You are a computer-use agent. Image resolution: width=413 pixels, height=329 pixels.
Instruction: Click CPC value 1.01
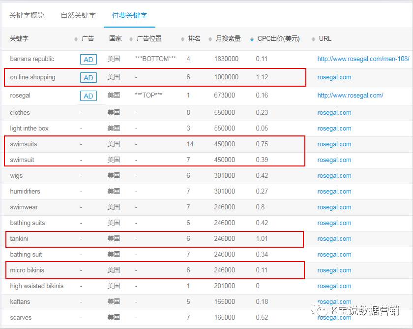pos(262,239)
